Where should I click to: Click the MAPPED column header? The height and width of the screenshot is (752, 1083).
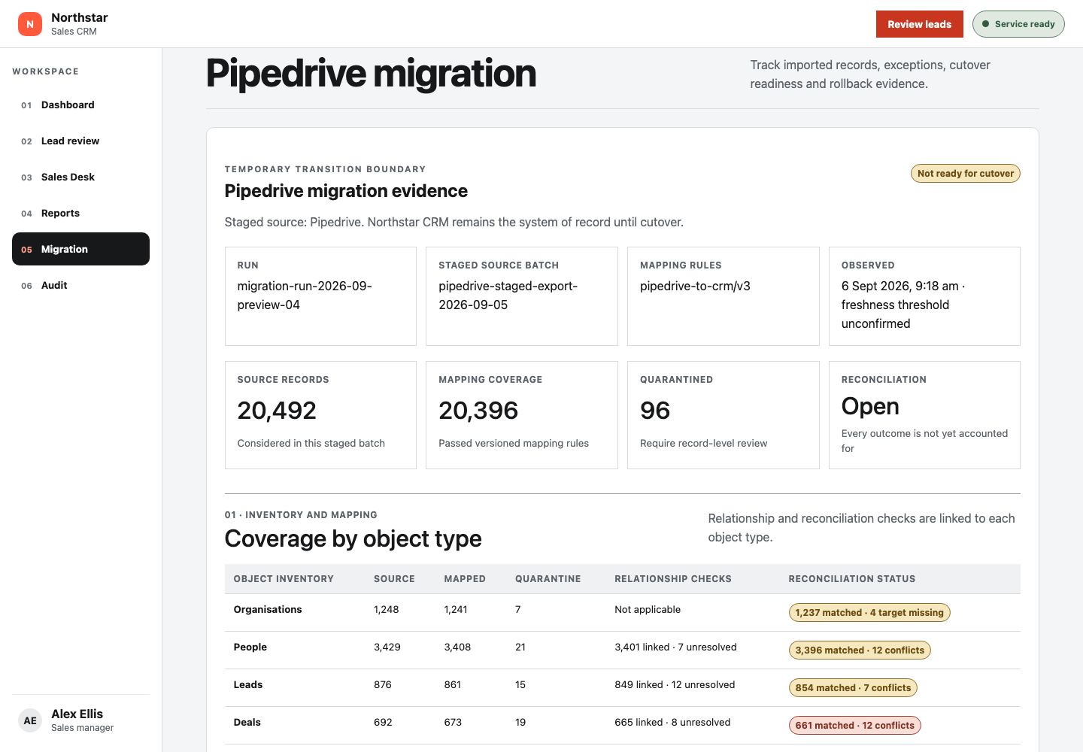tap(465, 579)
